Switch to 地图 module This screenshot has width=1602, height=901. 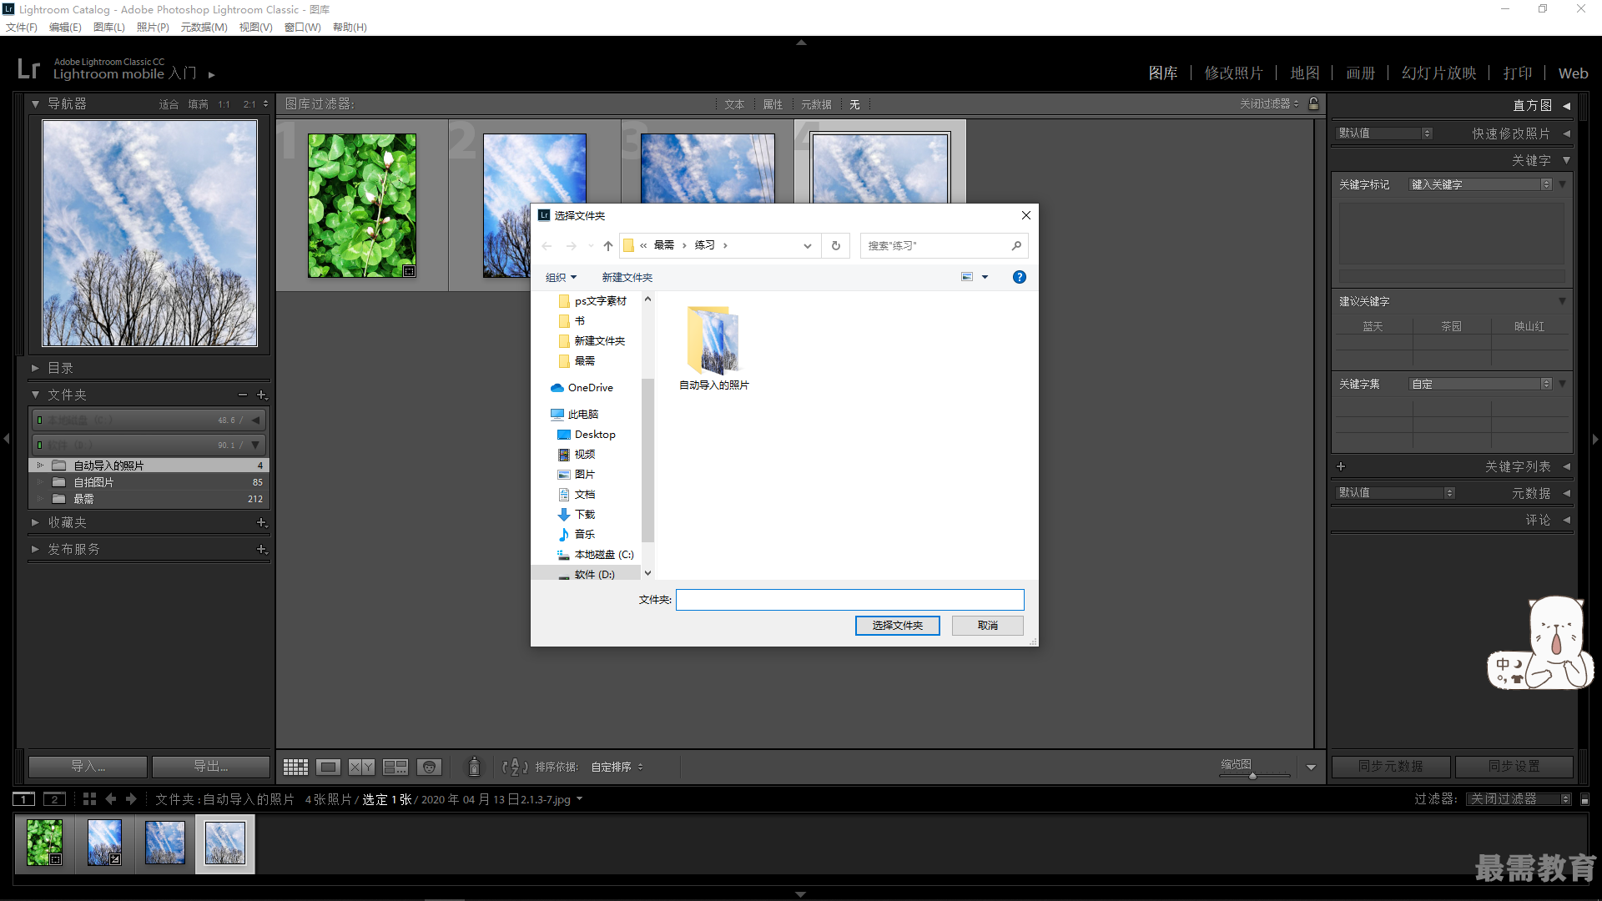click(x=1305, y=73)
